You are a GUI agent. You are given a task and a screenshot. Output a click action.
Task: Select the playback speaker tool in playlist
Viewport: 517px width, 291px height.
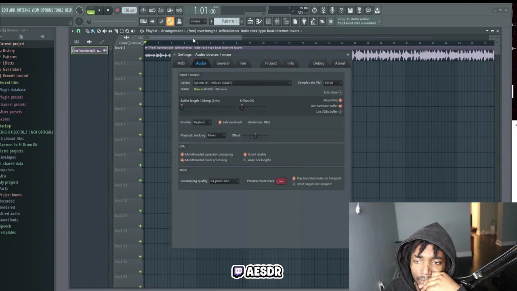pos(133,31)
